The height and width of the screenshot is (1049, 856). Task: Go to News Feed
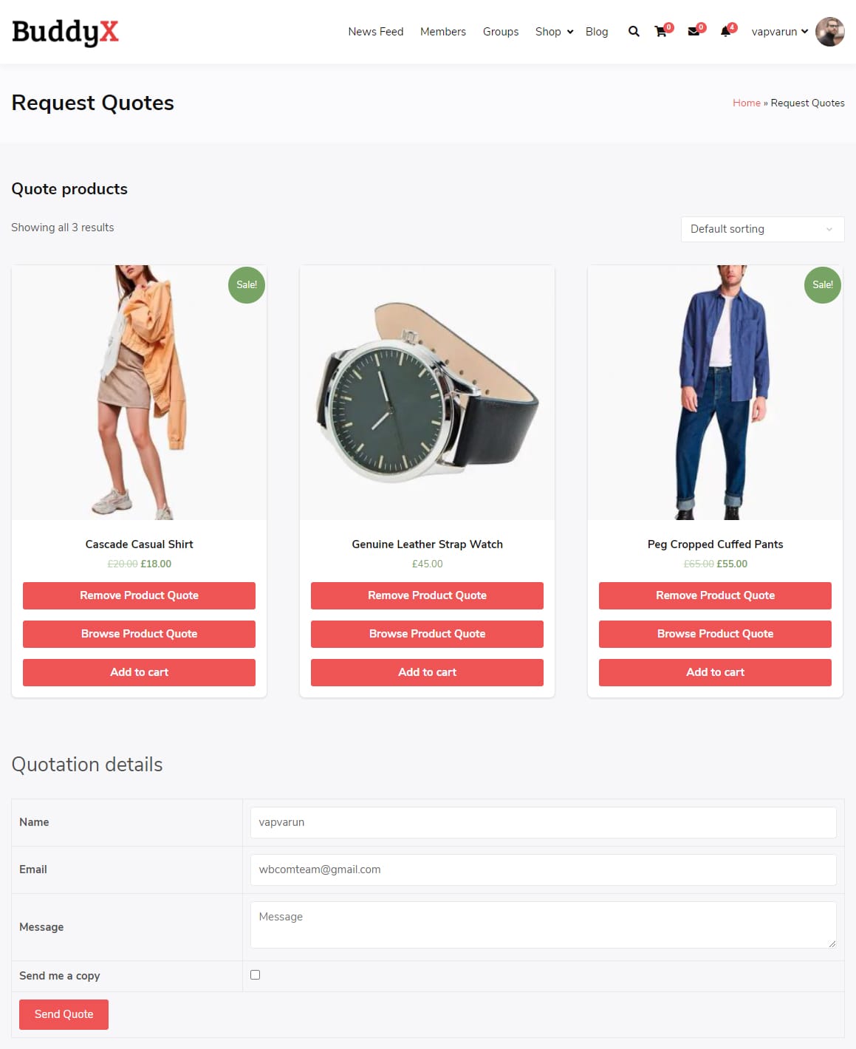click(376, 32)
